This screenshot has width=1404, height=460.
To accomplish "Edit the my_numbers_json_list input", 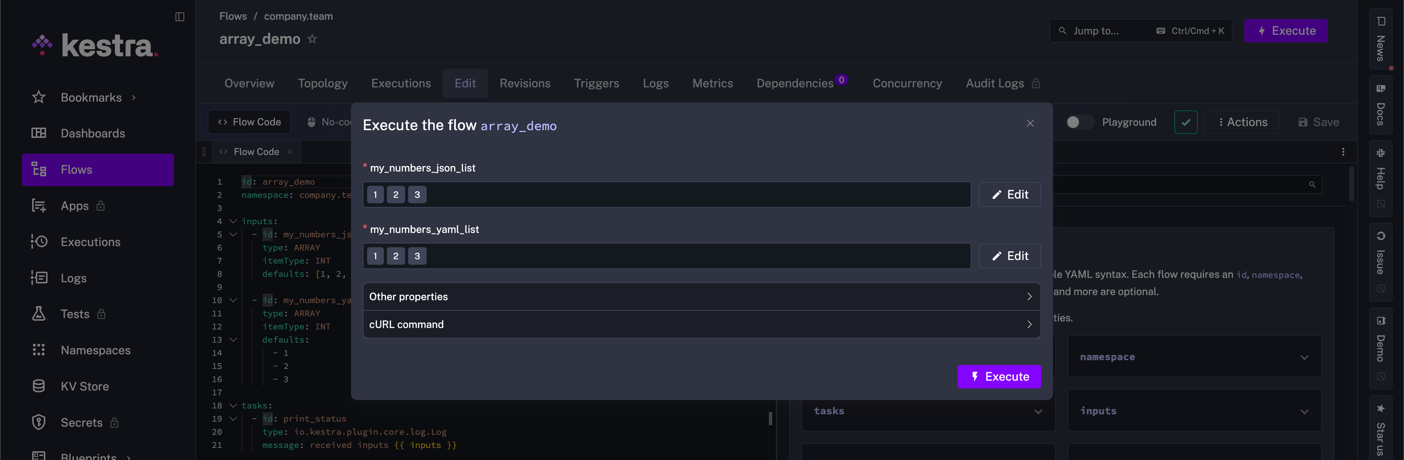I will pyautogui.click(x=1009, y=195).
